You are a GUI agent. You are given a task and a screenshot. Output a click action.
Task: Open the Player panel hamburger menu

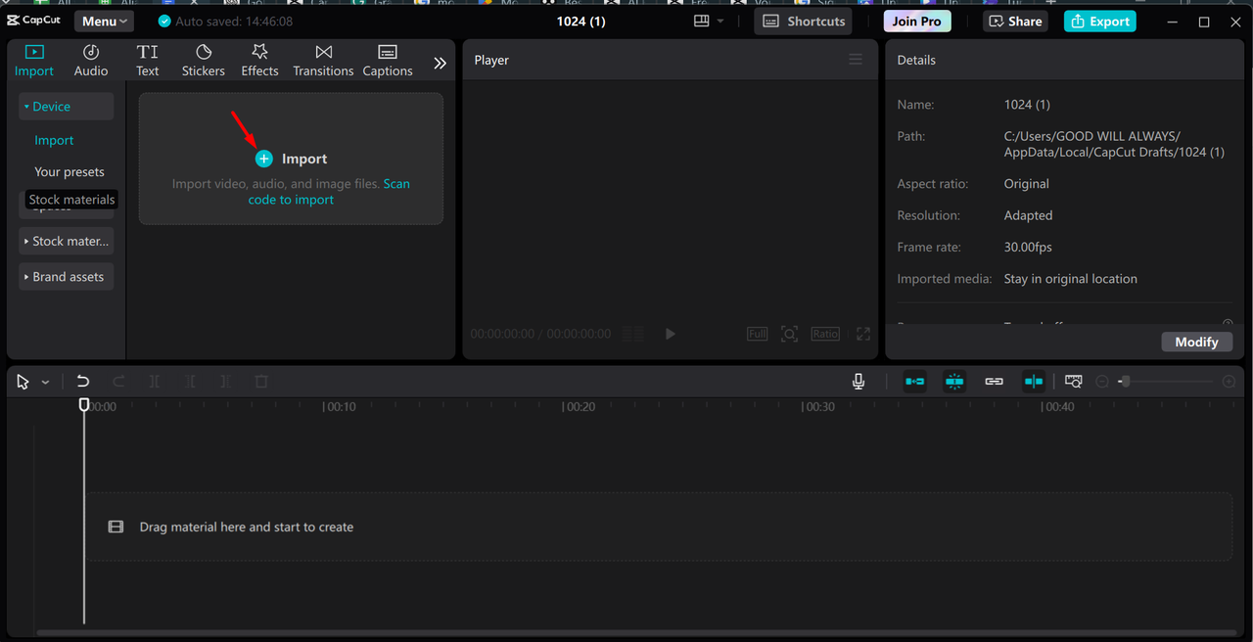(x=856, y=60)
